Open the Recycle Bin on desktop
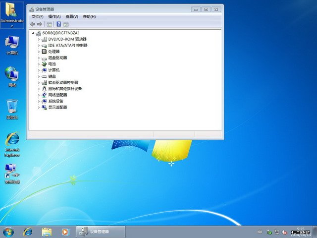The width and height of the screenshot is (317, 238). pyautogui.click(x=12, y=107)
